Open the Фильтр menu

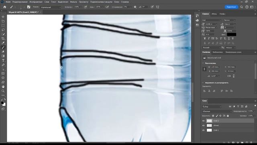(x=73, y=2)
